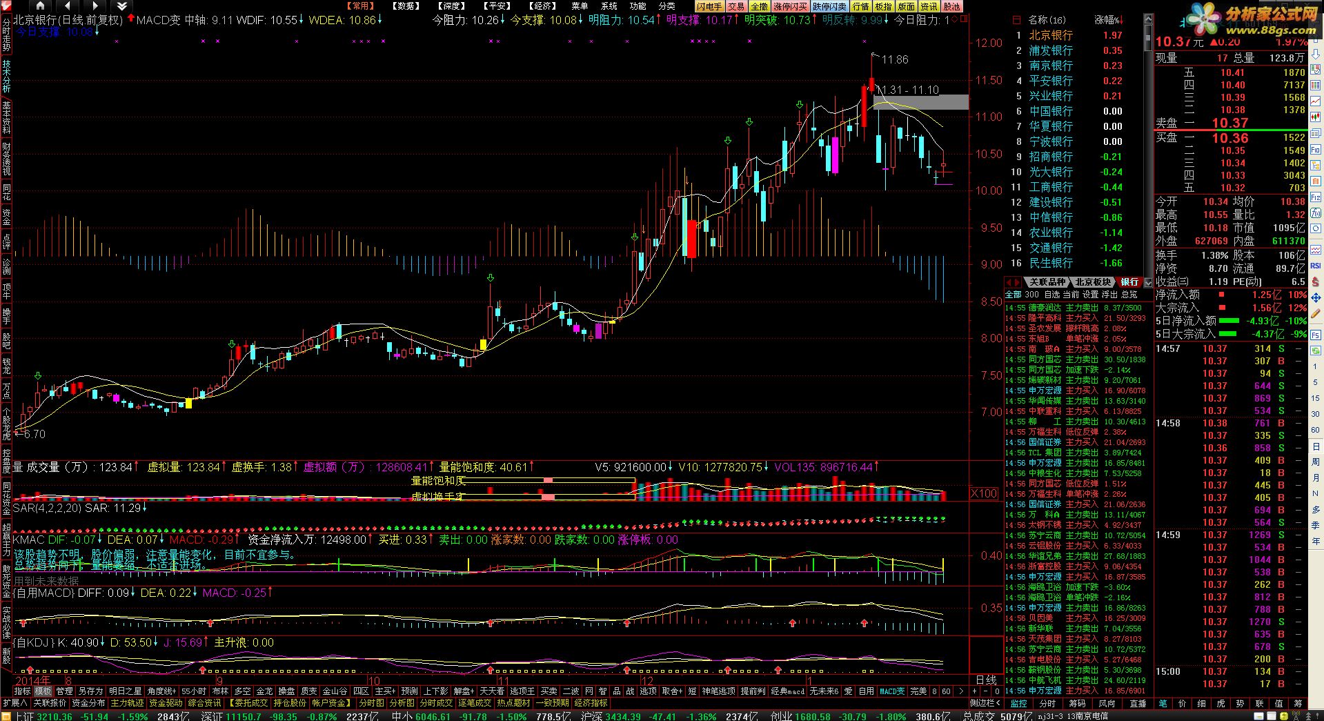Switch to daily period 日 in right strip
The image size is (1324, 721).
coord(1316,446)
